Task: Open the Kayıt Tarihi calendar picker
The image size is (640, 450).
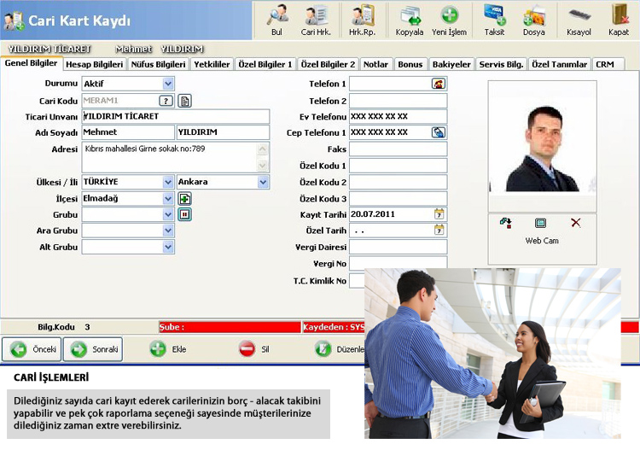Action: pyautogui.click(x=439, y=214)
